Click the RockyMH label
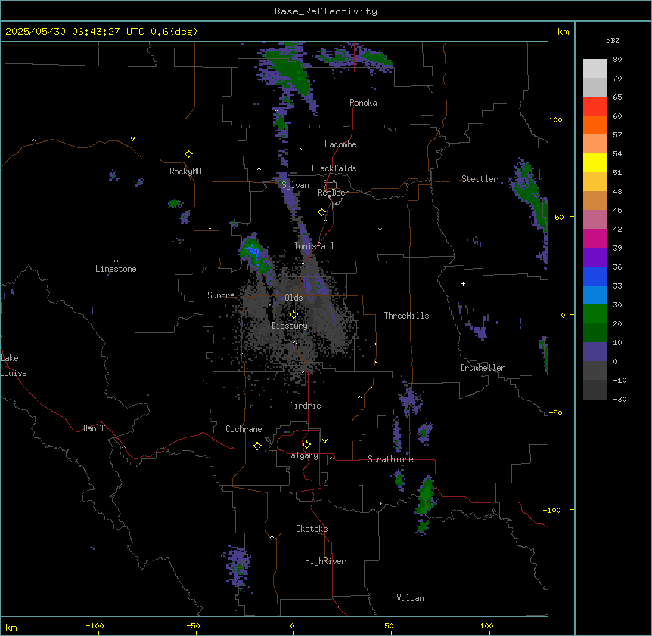This screenshot has height=636, width=652. 185,171
